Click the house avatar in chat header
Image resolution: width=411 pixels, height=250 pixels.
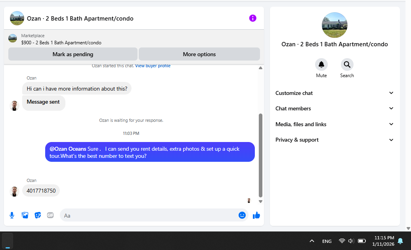17,18
